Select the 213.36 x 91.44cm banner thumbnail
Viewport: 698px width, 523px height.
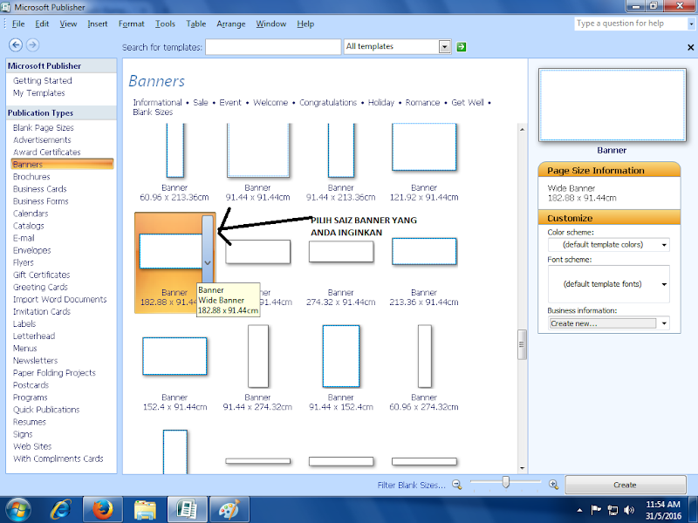pos(424,252)
